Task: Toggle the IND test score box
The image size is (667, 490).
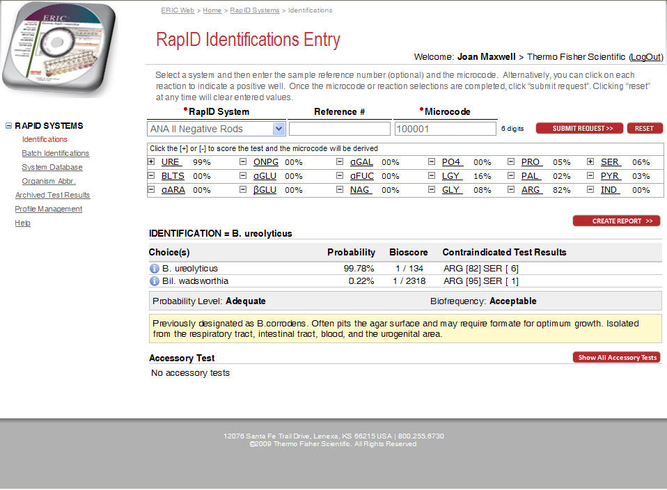Action: click(590, 190)
